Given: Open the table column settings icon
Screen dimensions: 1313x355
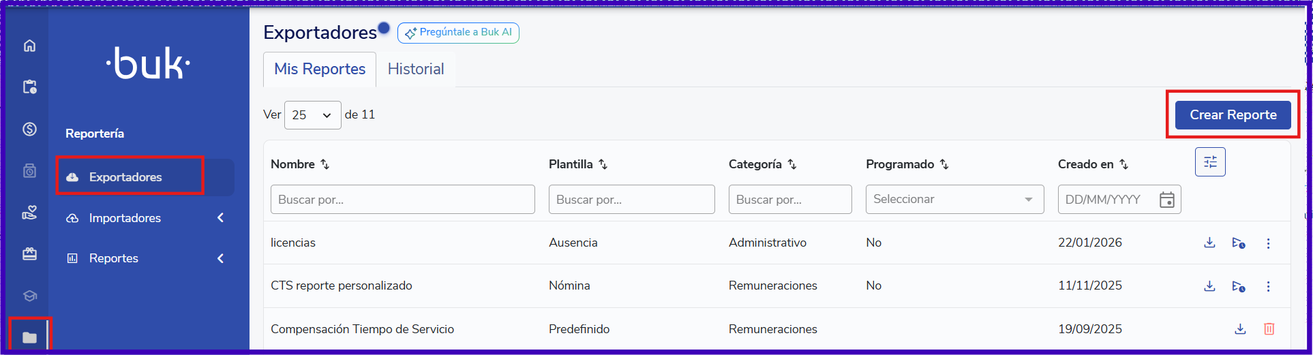Looking at the screenshot, I should click(x=1210, y=162).
